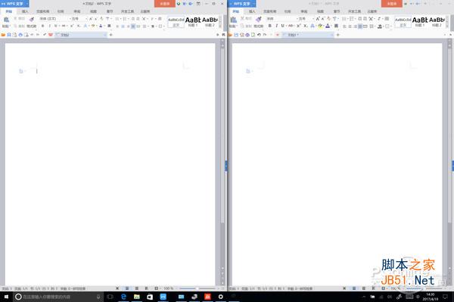
Task: Click Windows taskbar search box
Action: pos(58,297)
